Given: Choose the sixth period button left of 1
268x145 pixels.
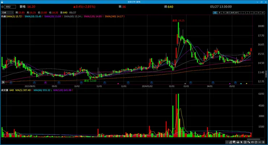Looking at the screenshot, I should click(x=237, y=13).
